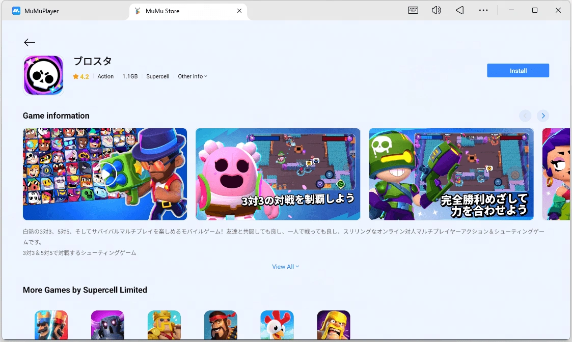This screenshot has height=342, width=572.
Task: Go back using the left arrow icon
Action: (x=30, y=42)
